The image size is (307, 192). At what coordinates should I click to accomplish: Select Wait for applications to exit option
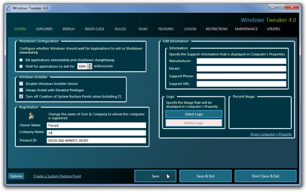pos(21,67)
